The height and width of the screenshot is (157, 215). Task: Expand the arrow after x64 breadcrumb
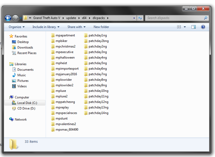tap(89, 18)
